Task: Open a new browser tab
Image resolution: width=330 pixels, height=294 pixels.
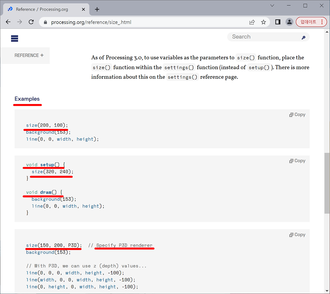Action: tap(97, 9)
